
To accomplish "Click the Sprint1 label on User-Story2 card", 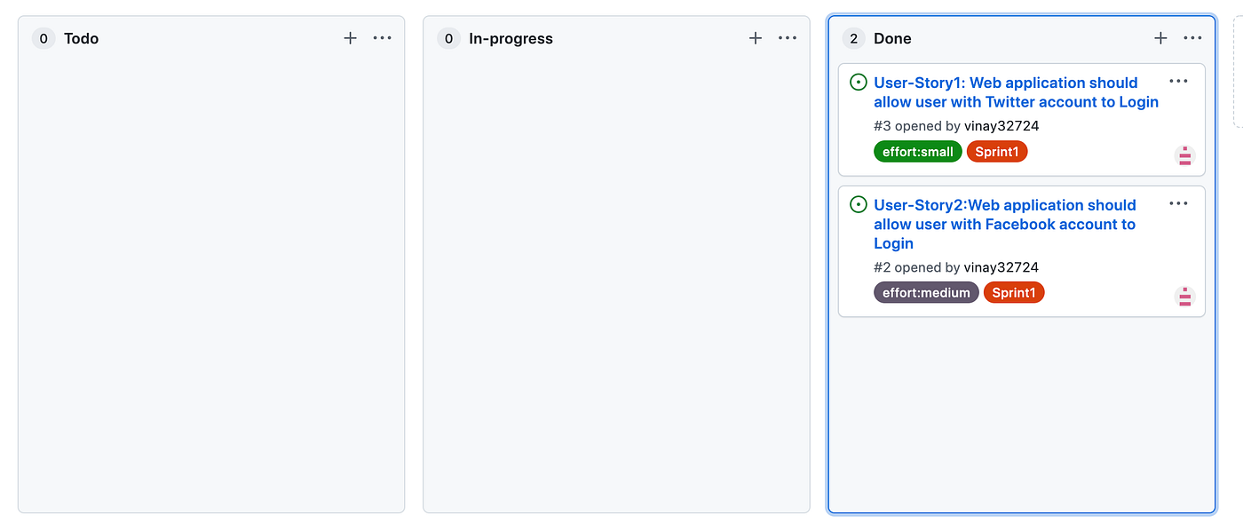I will [x=1013, y=292].
